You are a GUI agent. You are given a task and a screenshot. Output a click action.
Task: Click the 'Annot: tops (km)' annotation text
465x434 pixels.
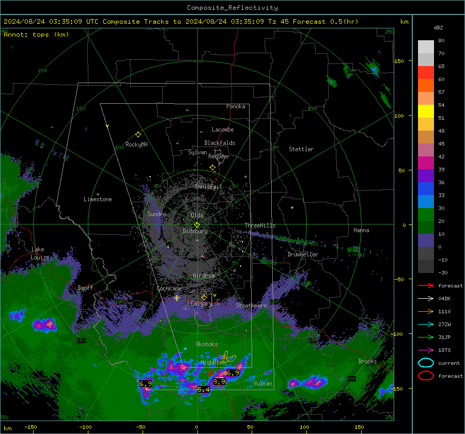click(36, 35)
